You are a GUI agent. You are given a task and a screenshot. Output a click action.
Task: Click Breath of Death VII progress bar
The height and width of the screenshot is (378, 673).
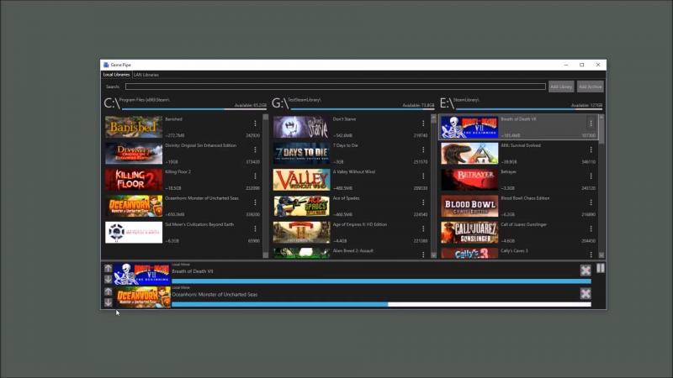[x=381, y=281]
